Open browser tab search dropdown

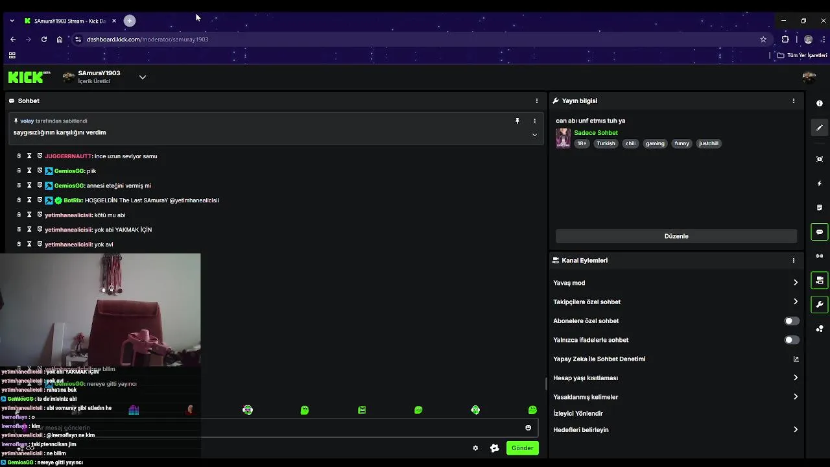click(12, 21)
